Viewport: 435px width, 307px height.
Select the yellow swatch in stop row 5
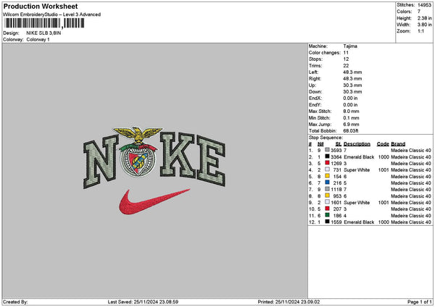tap(328, 176)
